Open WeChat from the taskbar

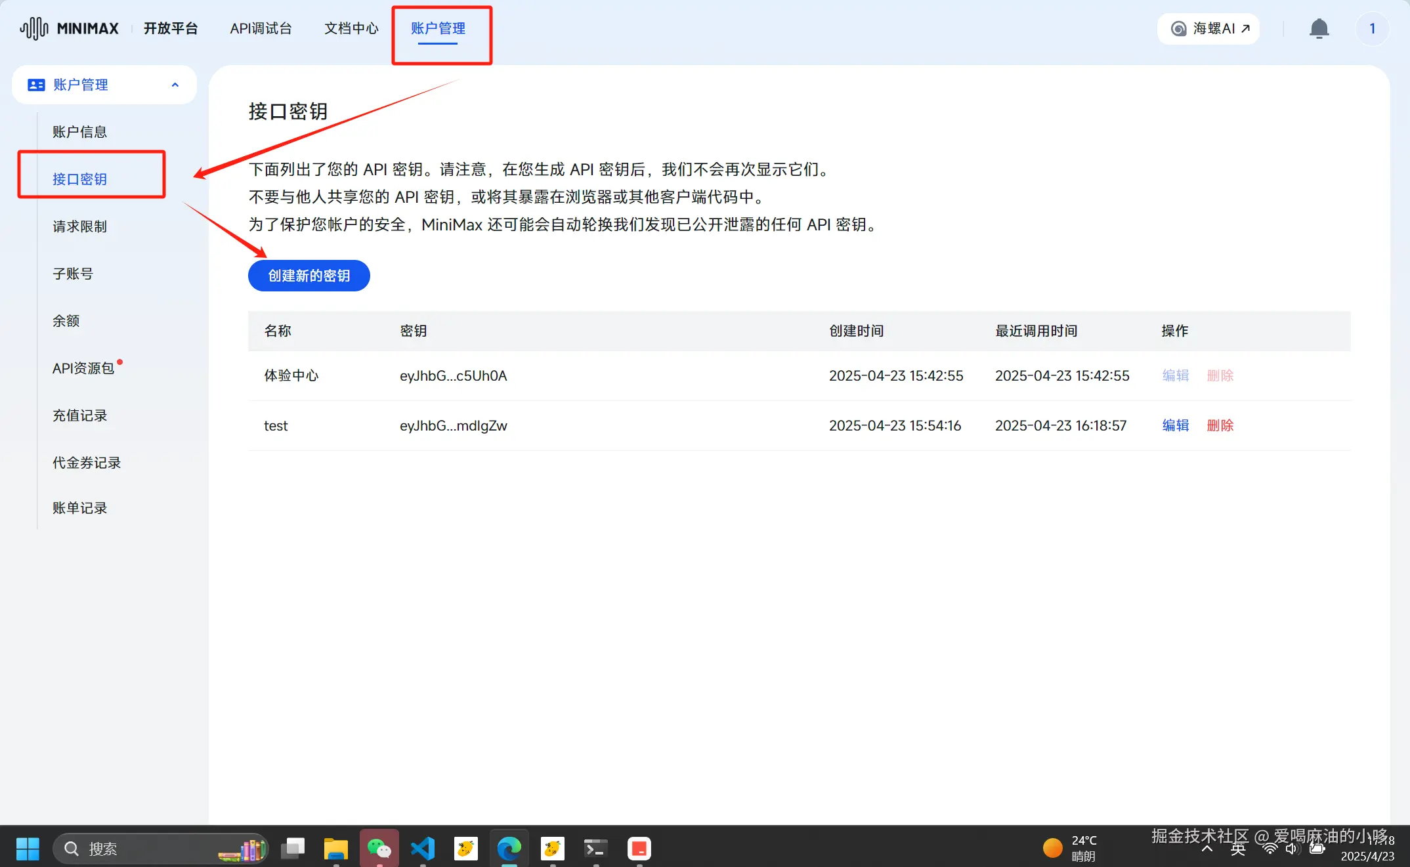(x=379, y=848)
